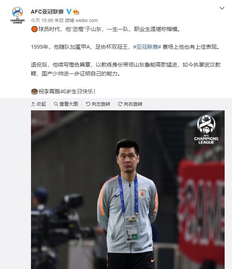Viewport: 232px width, 269px height.
Task: Open the AFC Champions League profile avatar
Action: coord(17,15)
